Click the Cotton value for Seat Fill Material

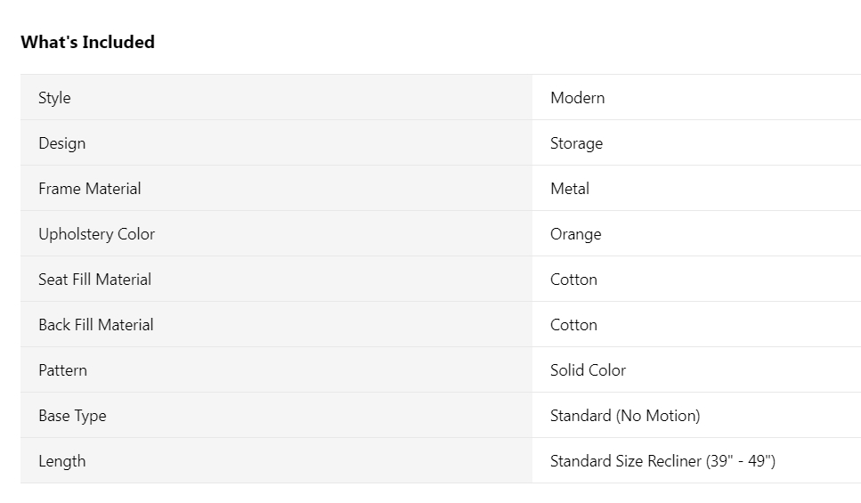(573, 280)
